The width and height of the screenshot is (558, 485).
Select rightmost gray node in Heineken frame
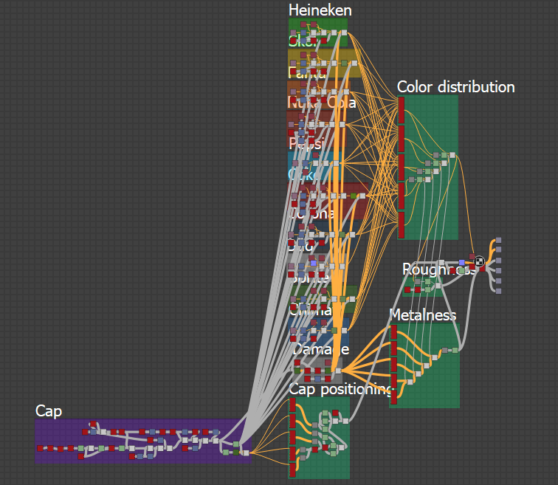(x=344, y=32)
